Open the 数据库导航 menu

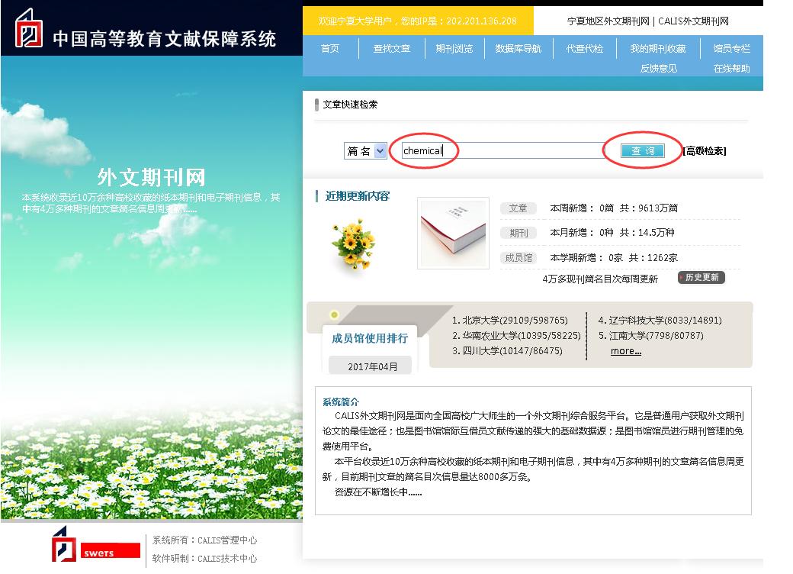pos(518,49)
